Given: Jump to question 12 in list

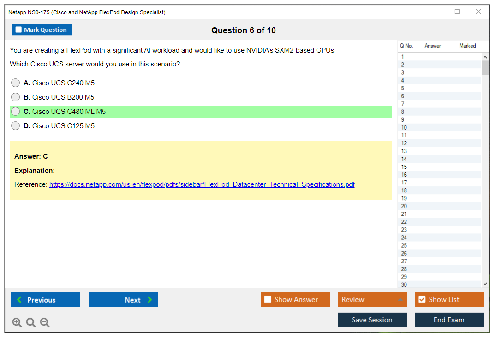Looking at the screenshot, I should coord(404,143).
